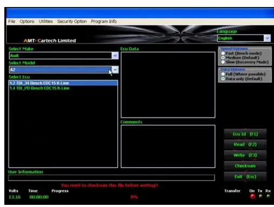Select 1.2 TDI_34 Bosch EDC15 K-Line
Image resolution: width=274 pixels, height=207 pixels.
tap(63, 83)
